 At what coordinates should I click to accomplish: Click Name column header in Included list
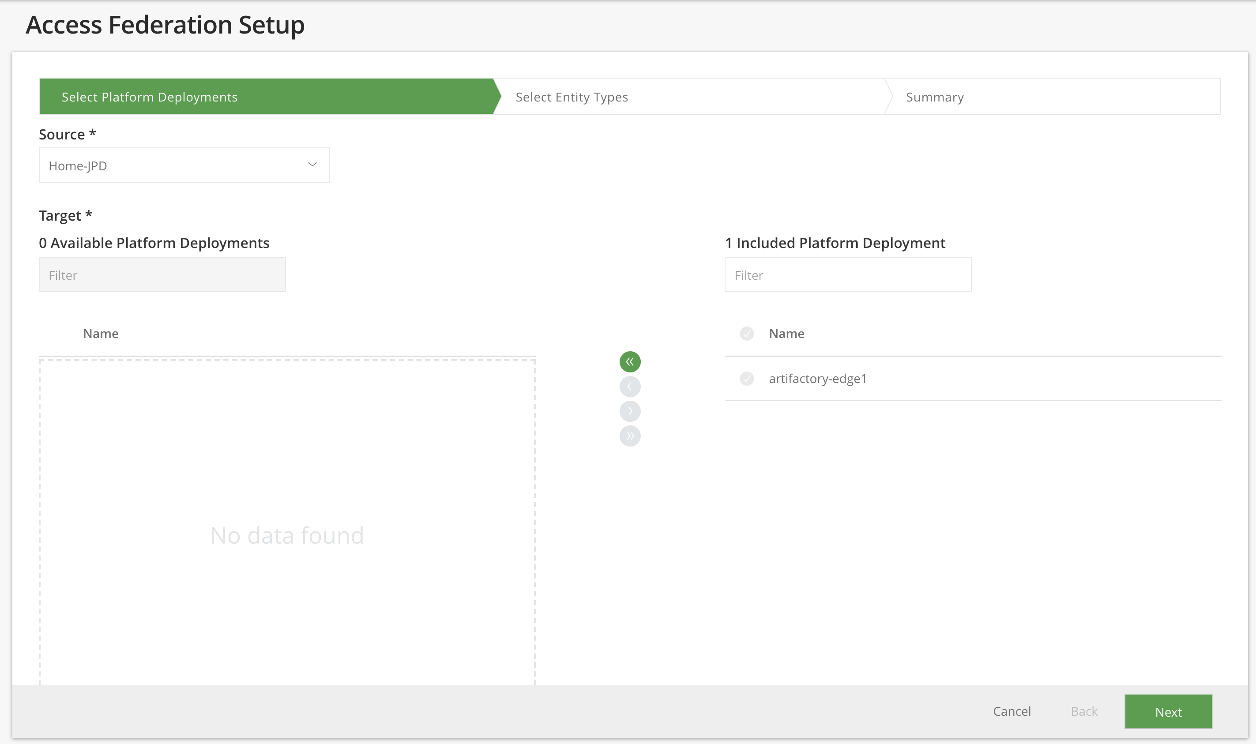tap(786, 334)
